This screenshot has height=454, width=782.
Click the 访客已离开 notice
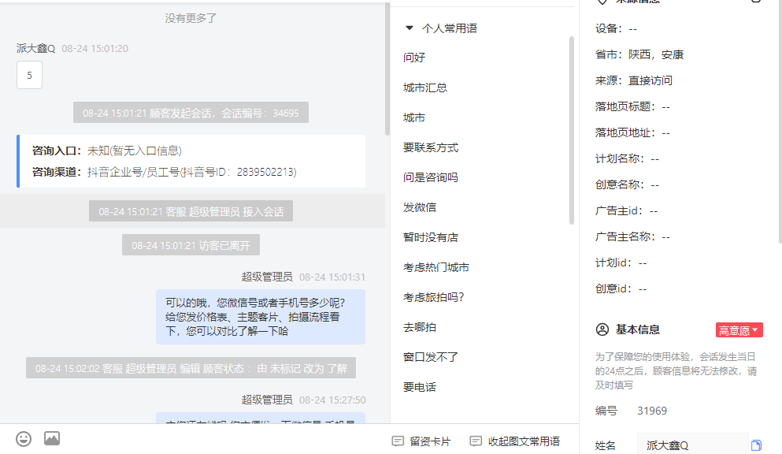pos(191,245)
